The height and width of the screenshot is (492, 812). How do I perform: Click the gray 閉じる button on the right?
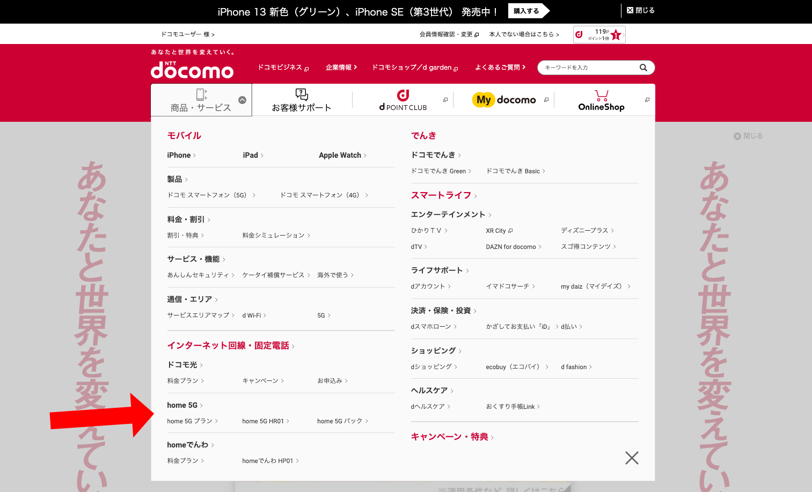tap(748, 136)
